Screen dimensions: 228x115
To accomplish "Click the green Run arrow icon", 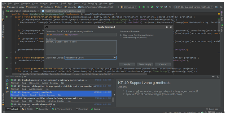I will point(139,7).
